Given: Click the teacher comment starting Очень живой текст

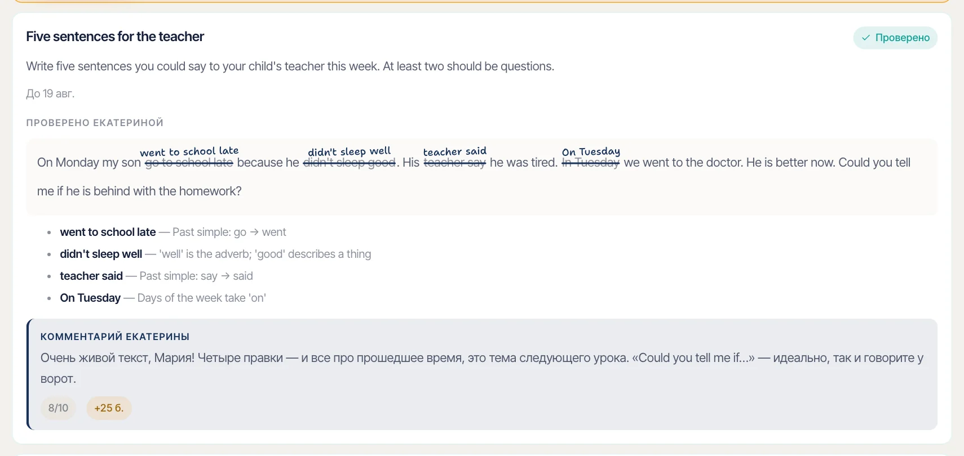Looking at the screenshot, I should 482,368.
